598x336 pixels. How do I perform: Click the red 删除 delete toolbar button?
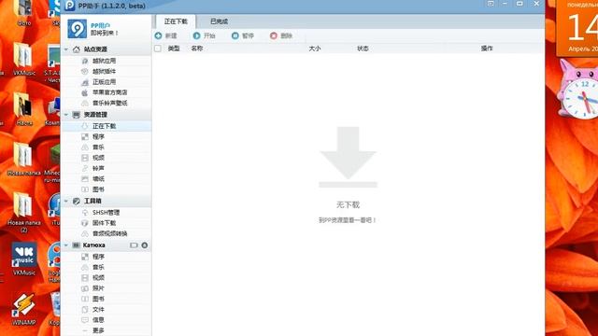point(281,35)
